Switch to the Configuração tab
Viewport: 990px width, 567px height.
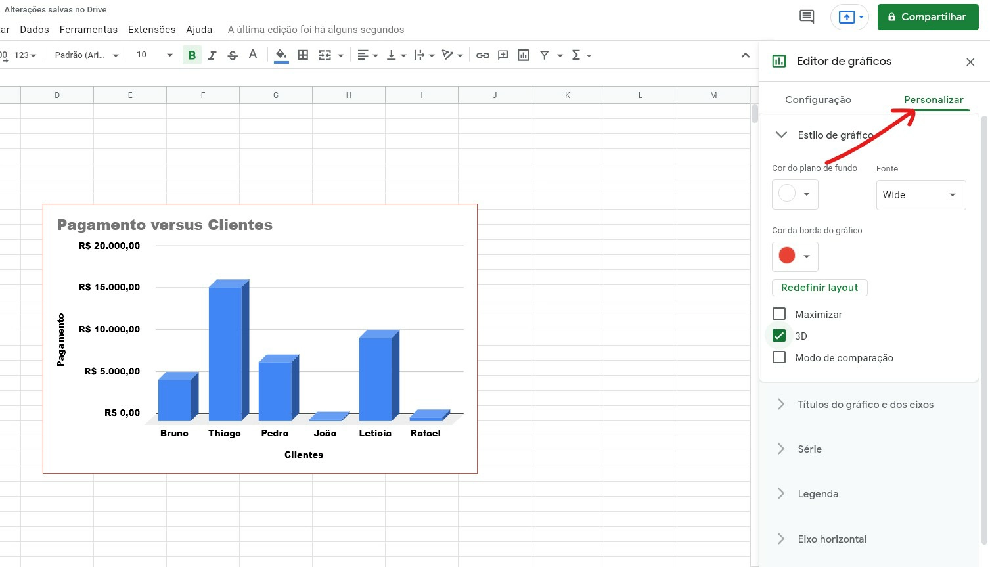(818, 100)
